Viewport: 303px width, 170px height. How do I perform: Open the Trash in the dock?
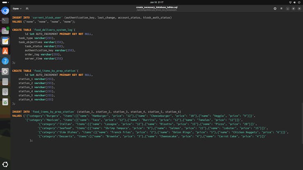[x=5, y=102]
